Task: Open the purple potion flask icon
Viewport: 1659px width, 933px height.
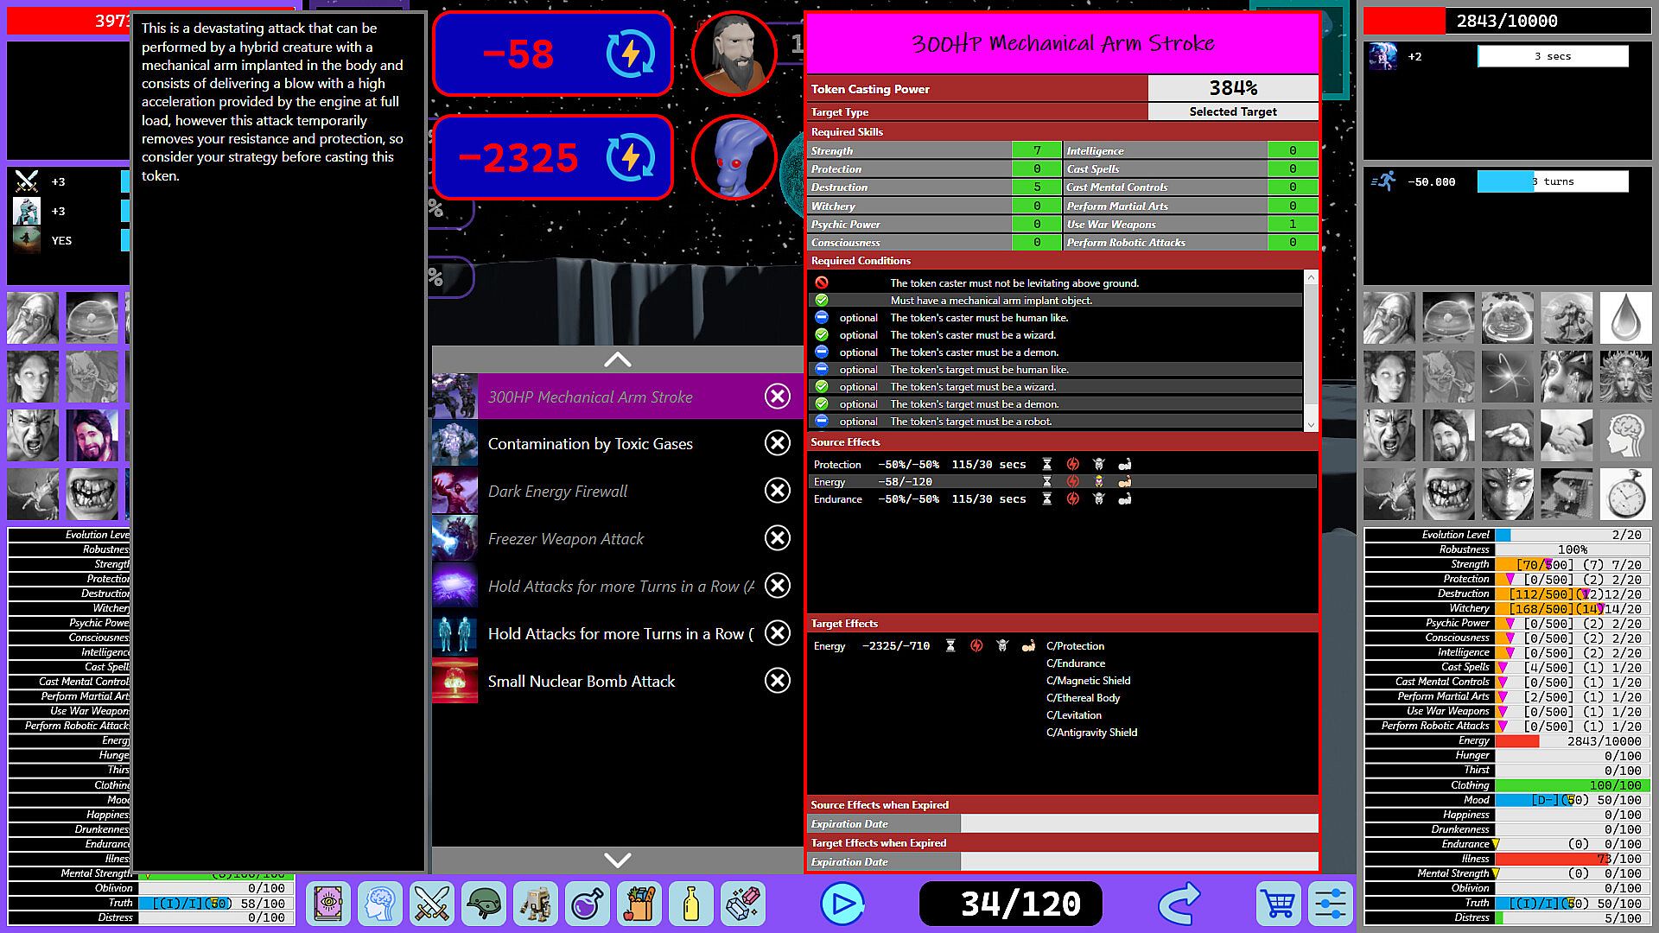Action: click(x=588, y=904)
